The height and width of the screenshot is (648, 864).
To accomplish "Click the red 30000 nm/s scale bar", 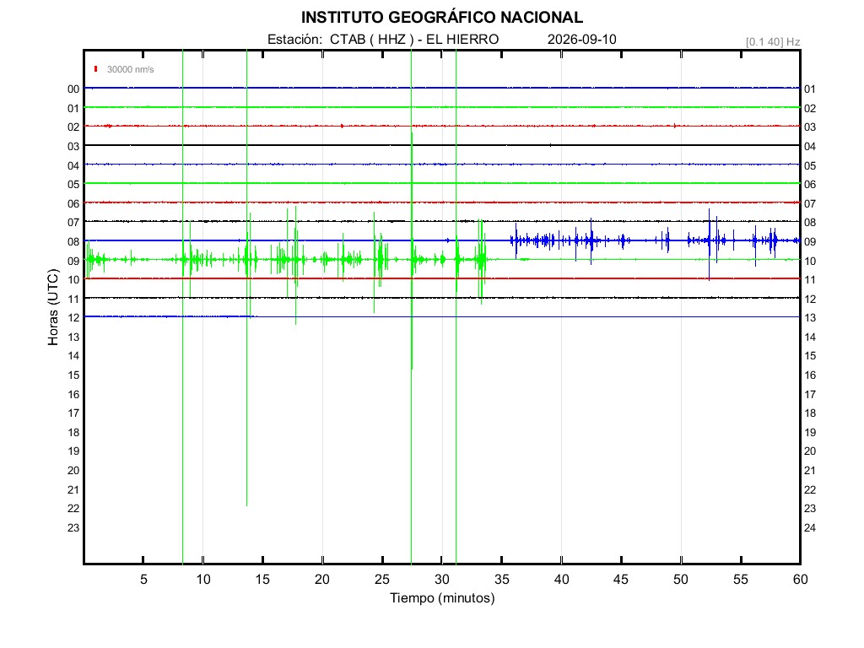I will [x=96, y=69].
